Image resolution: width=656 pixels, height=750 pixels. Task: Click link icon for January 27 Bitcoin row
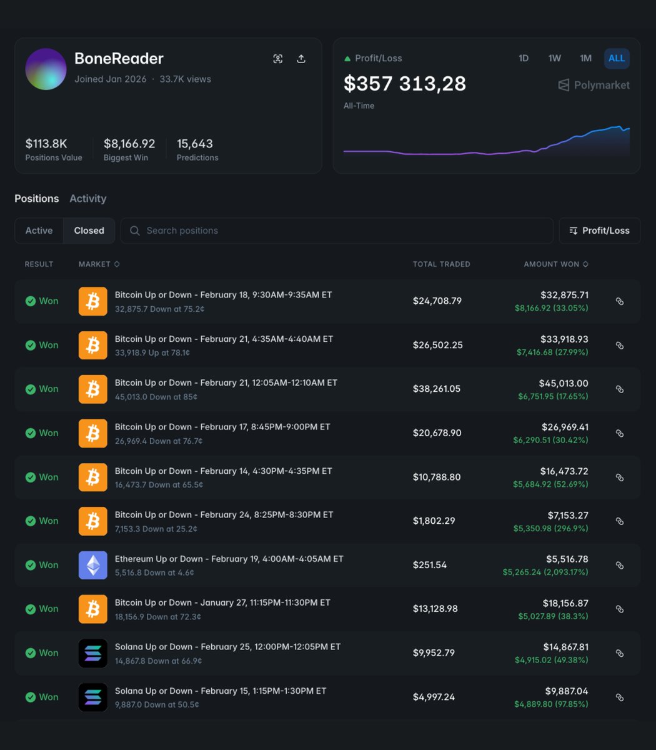(x=620, y=609)
